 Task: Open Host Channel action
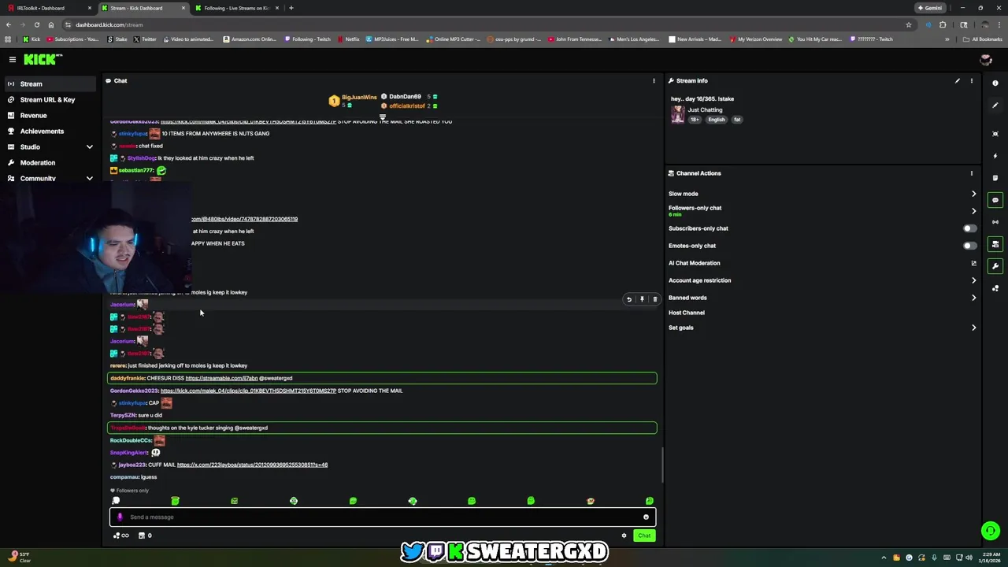click(x=687, y=313)
